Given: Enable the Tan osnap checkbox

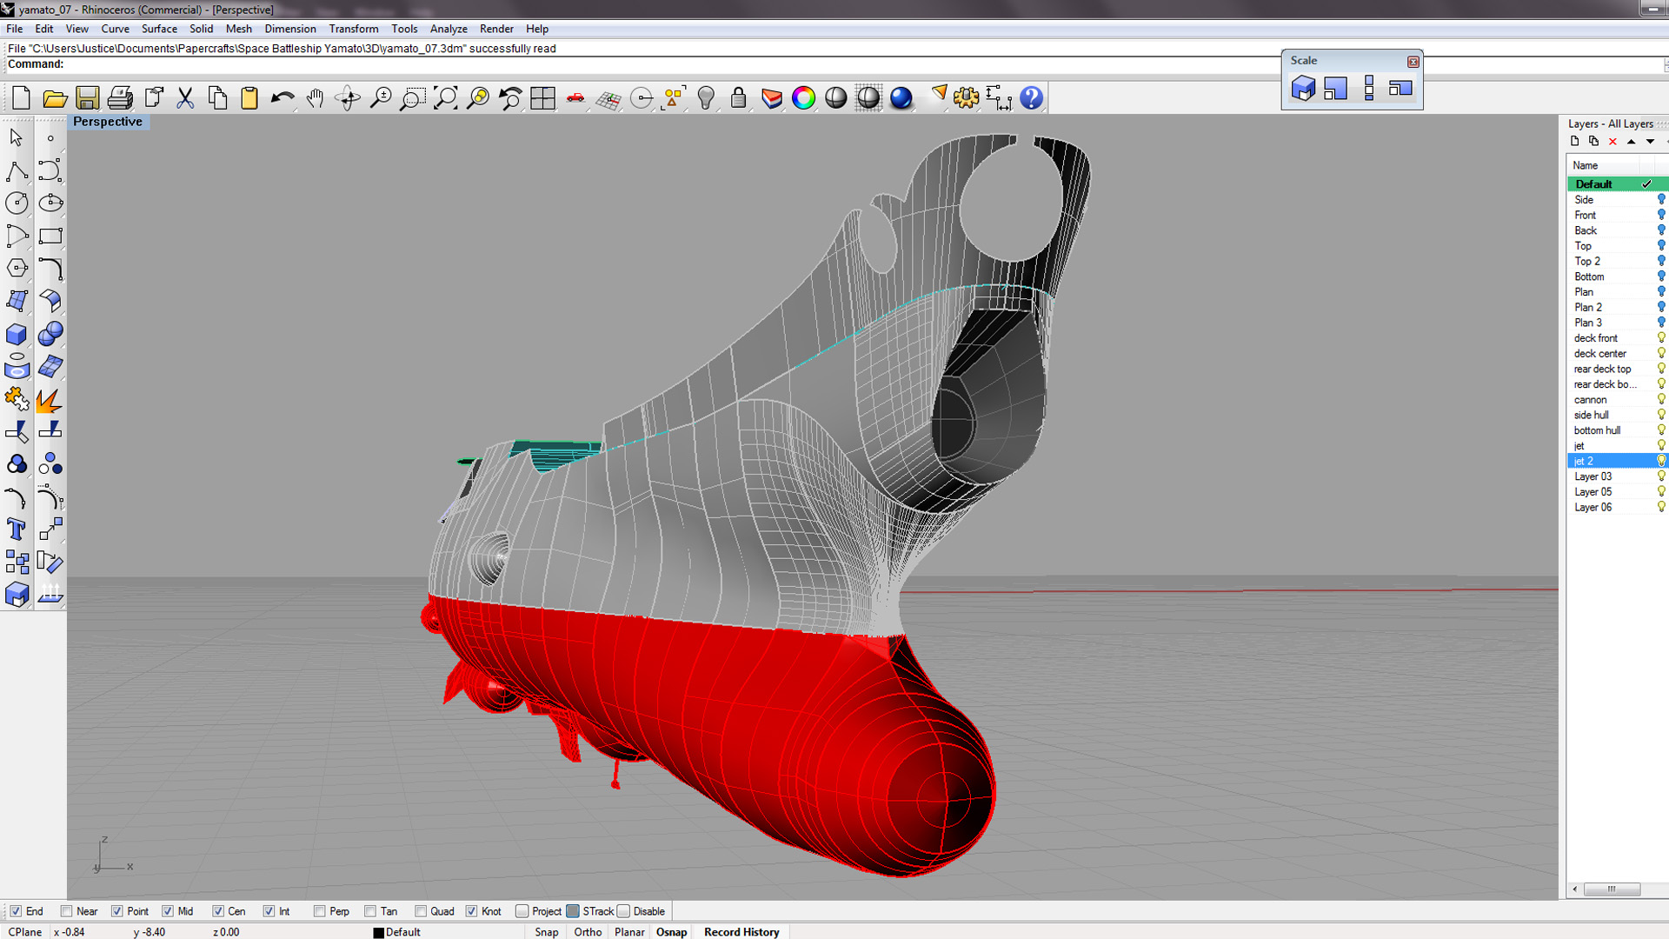Looking at the screenshot, I should (370, 911).
